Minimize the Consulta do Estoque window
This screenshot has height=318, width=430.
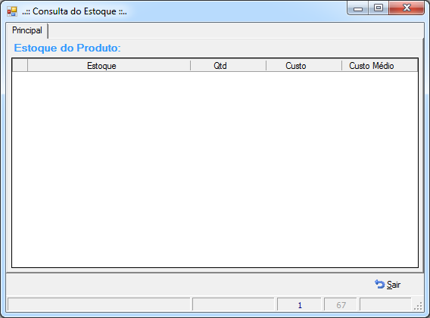coord(358,8)
